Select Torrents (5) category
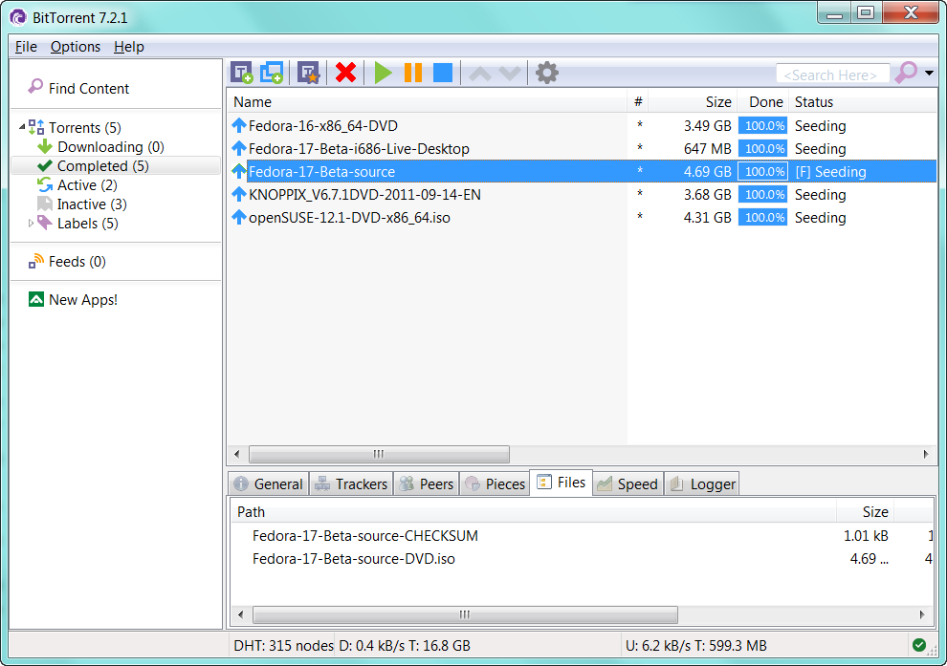 pos(84,127)
